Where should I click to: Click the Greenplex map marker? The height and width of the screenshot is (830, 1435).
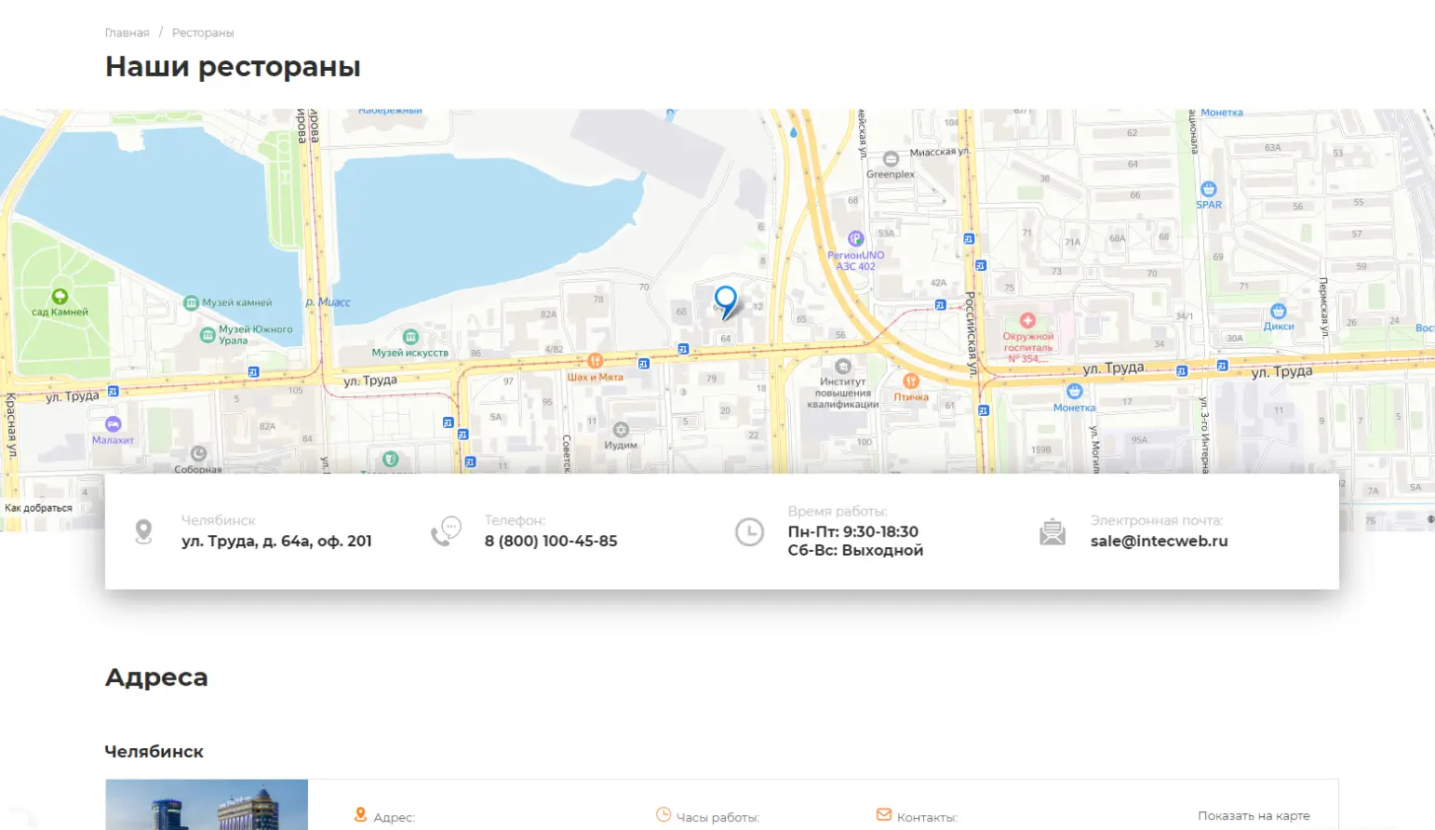[x=891, y=159]
